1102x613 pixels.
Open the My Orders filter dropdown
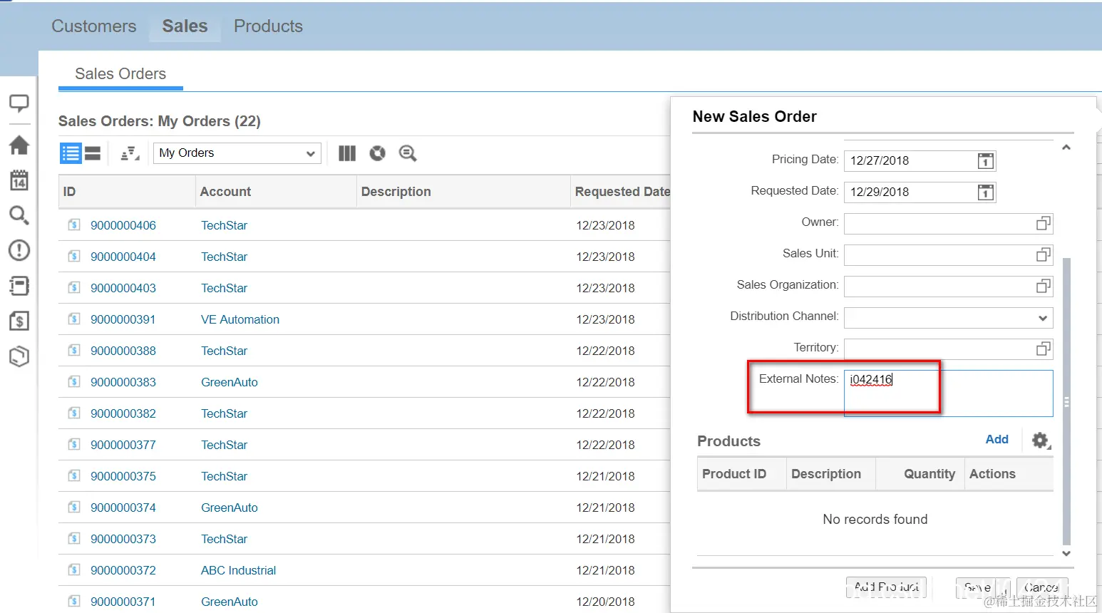237,153
